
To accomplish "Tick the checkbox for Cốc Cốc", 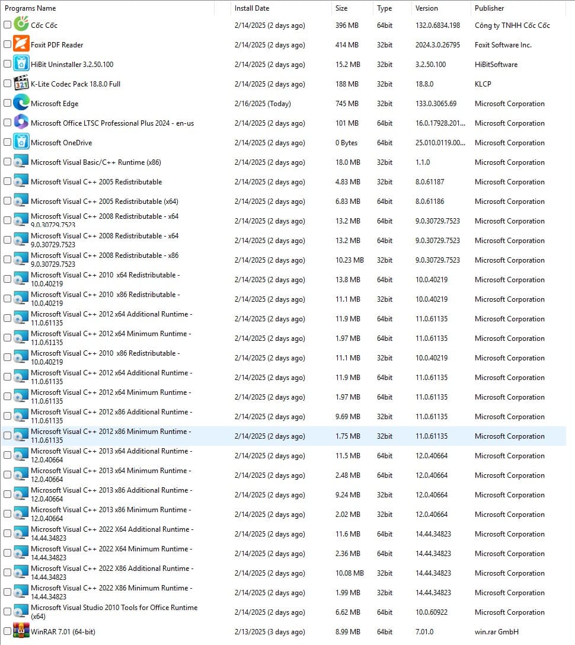I will pyautogui.click(x=7, y=25).
